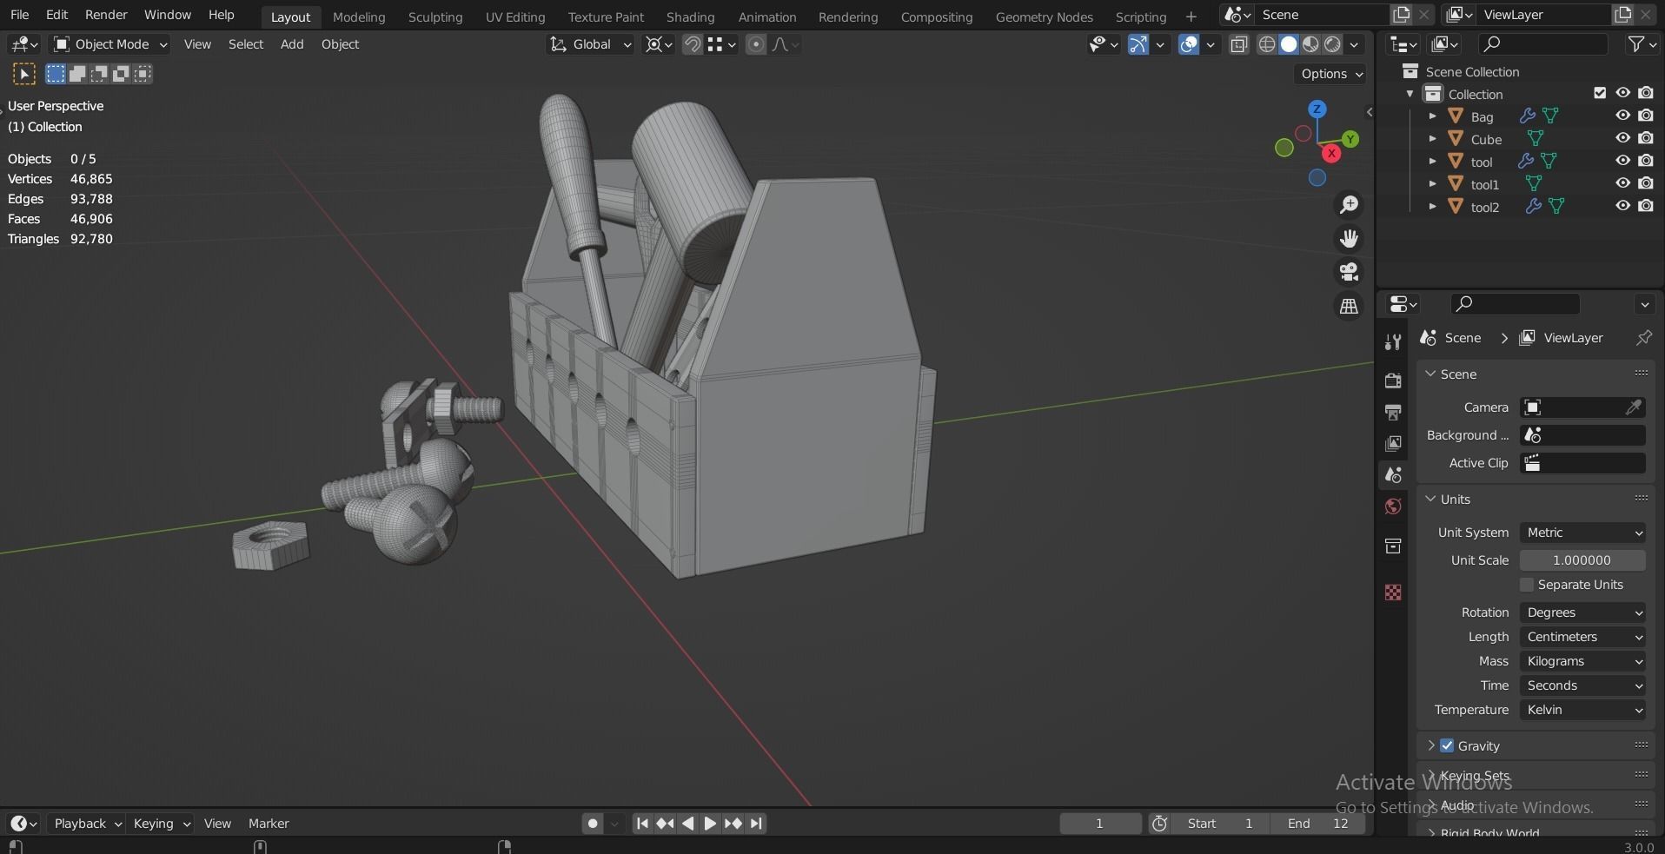Open Temperature Kelvin dropdown
Image resolution: width=1665 pixels, height=854 pixels.
(1582, 710)
